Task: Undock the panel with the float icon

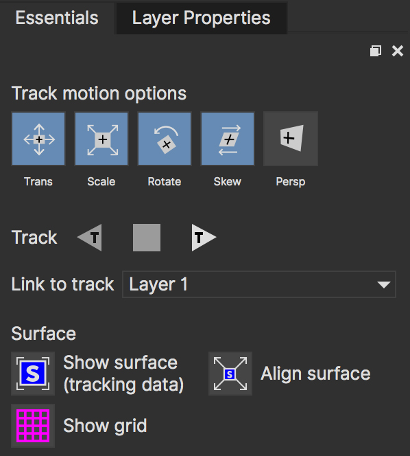Action: point(376,51)
